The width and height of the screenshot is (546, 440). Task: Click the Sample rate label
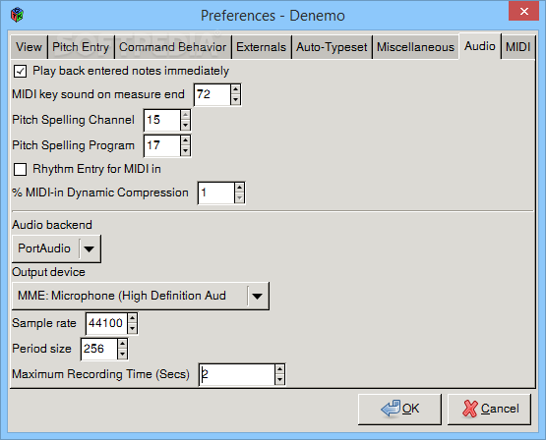[x=44, y=323]
